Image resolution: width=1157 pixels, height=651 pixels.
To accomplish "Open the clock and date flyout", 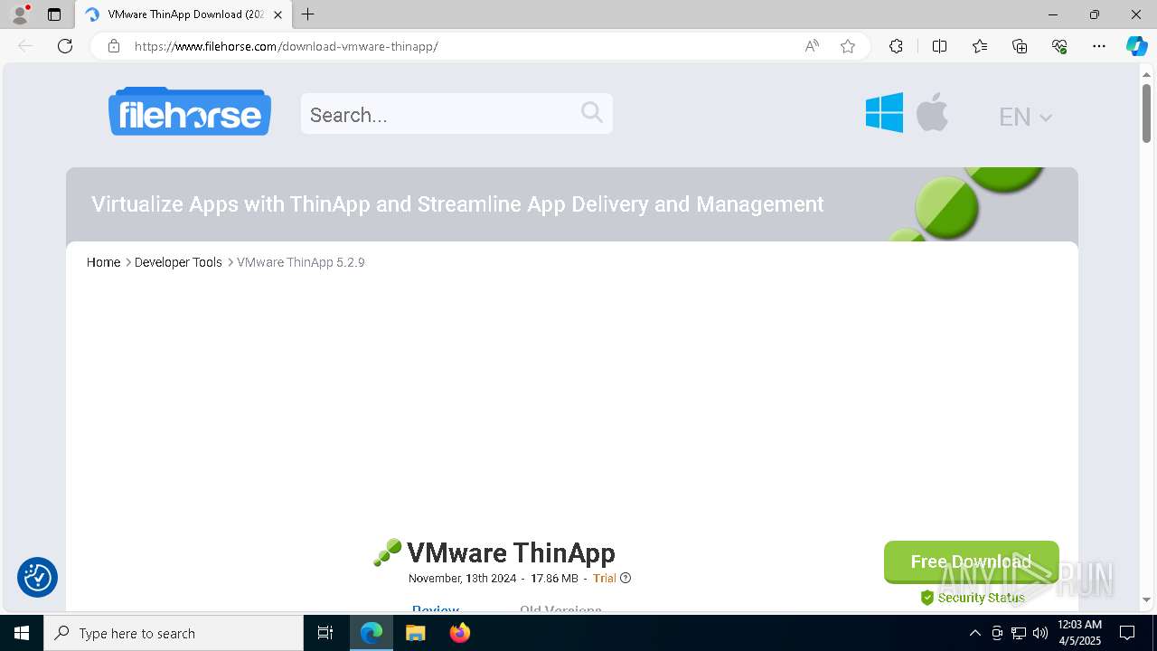I will [1079, 633].
